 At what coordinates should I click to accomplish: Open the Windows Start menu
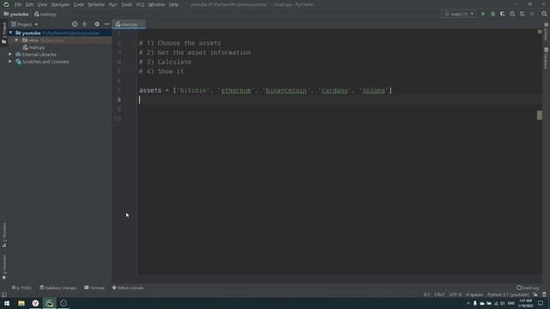coord(7,303)
